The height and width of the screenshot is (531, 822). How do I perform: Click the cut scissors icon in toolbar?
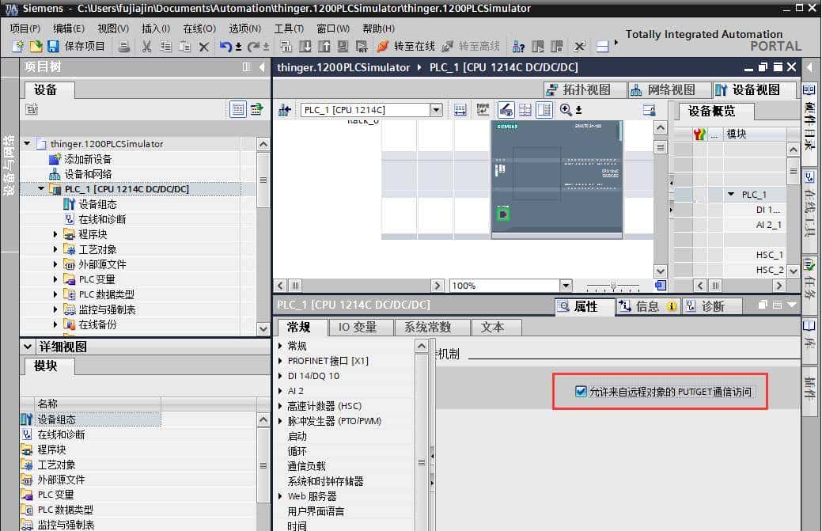[x=146, y=47]
